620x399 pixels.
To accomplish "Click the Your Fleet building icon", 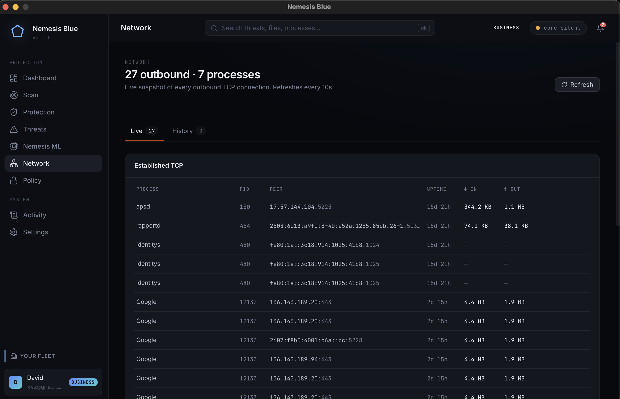I will [14, 356].
